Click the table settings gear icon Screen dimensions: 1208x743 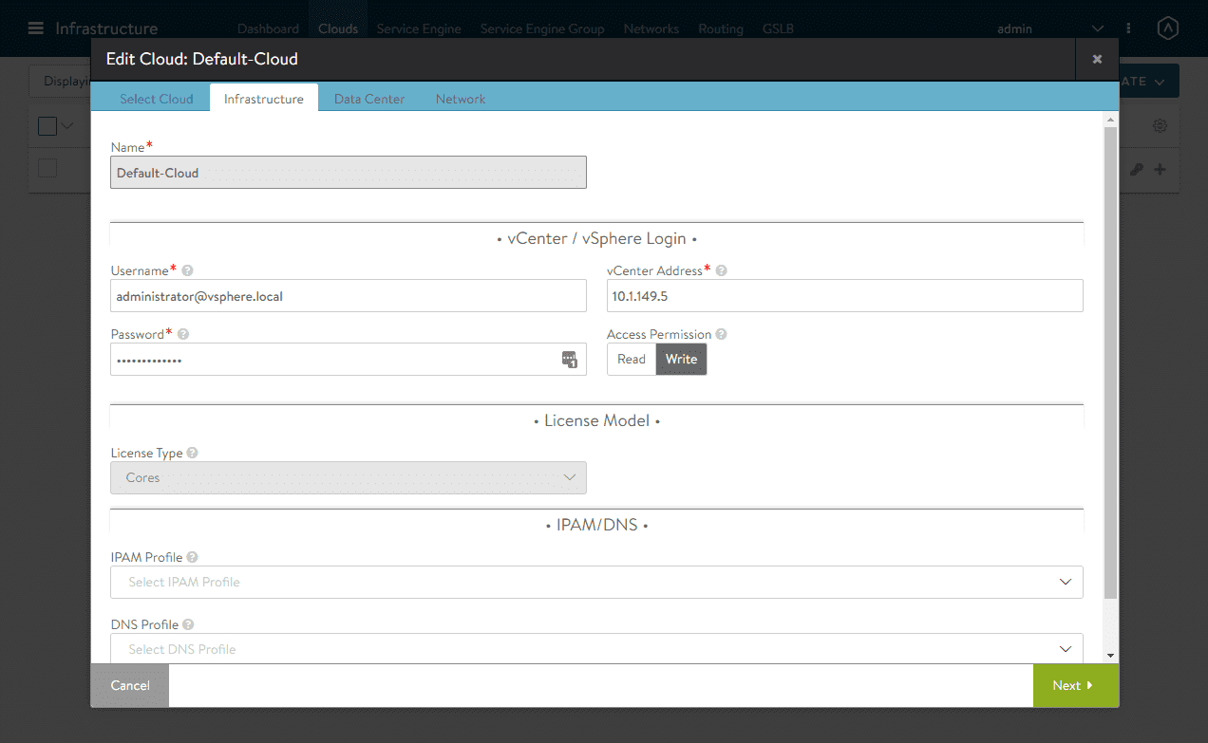pos(1160,125)
